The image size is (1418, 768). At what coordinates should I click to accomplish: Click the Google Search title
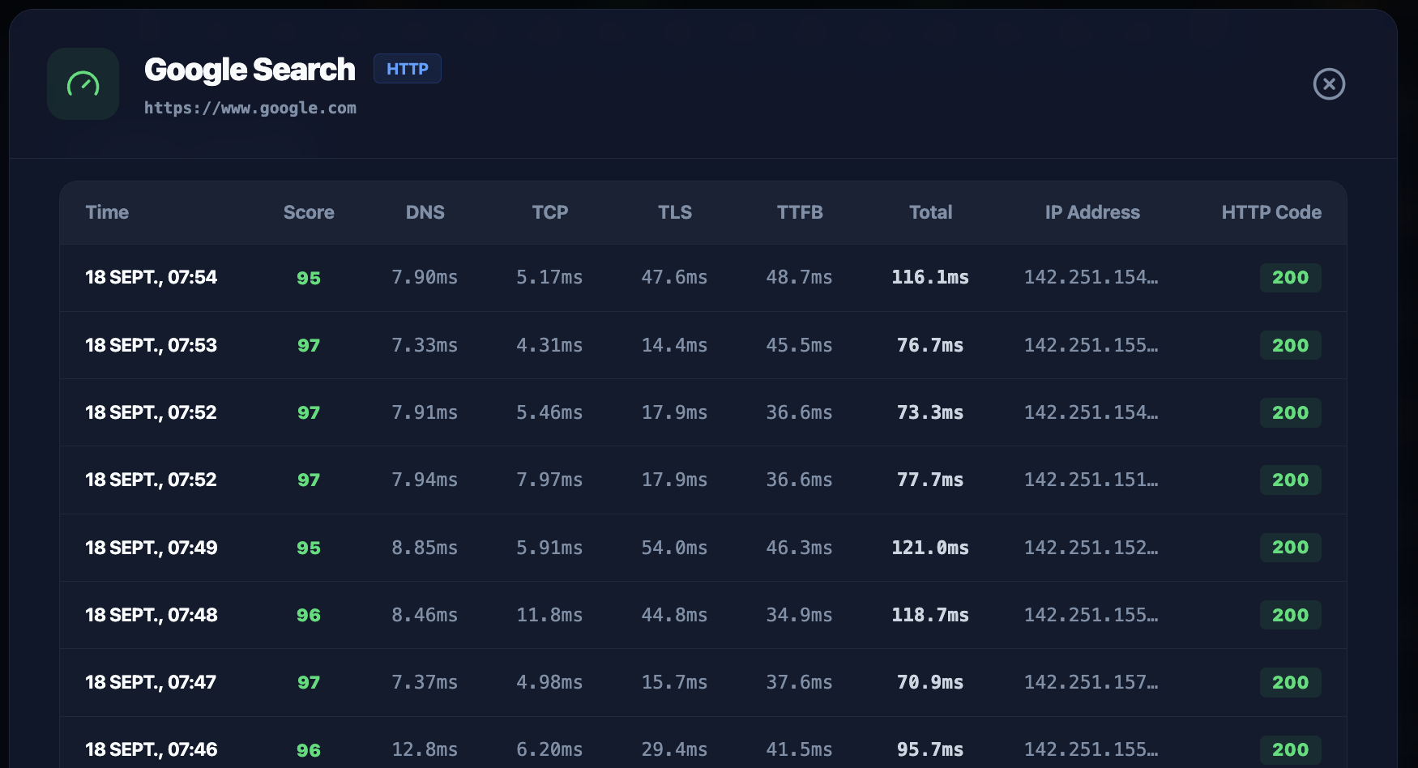(x=250, y=70)
